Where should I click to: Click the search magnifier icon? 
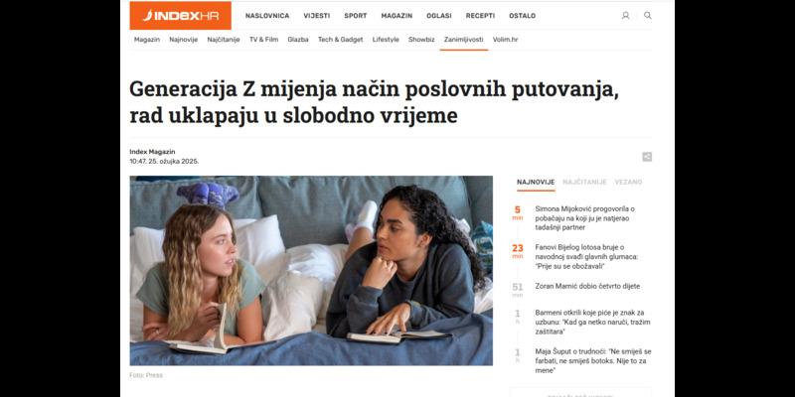coord(648,15)
